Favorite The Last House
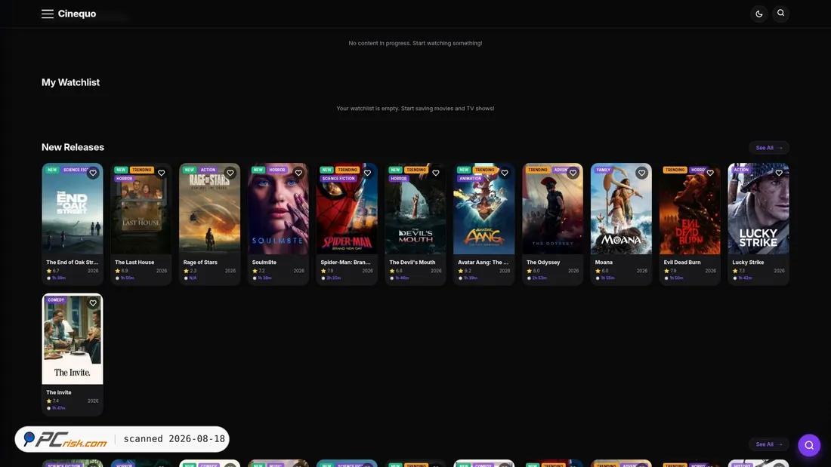The width and height of the screenshot is (831, 467). click(x=162, y=173)
